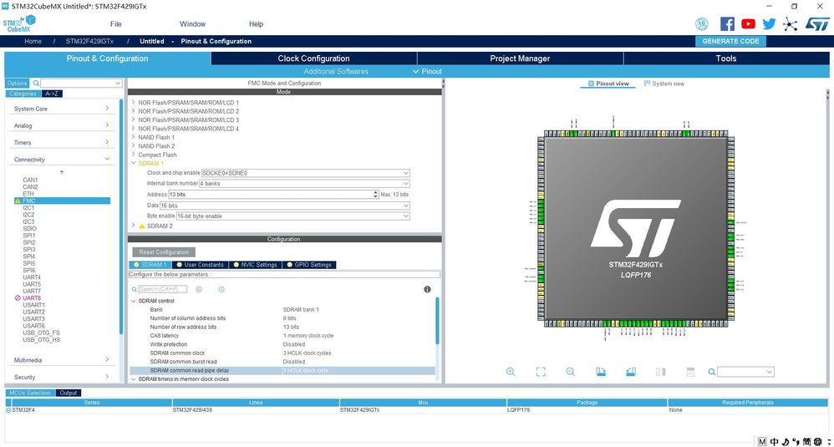This screenshot has height=447, width=834.
Task: Open the ST YouTube channel icon
Action: (749, 24)
